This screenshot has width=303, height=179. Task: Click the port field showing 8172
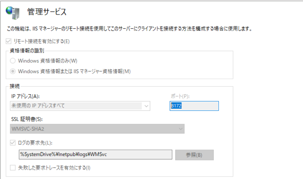[194, 106]
